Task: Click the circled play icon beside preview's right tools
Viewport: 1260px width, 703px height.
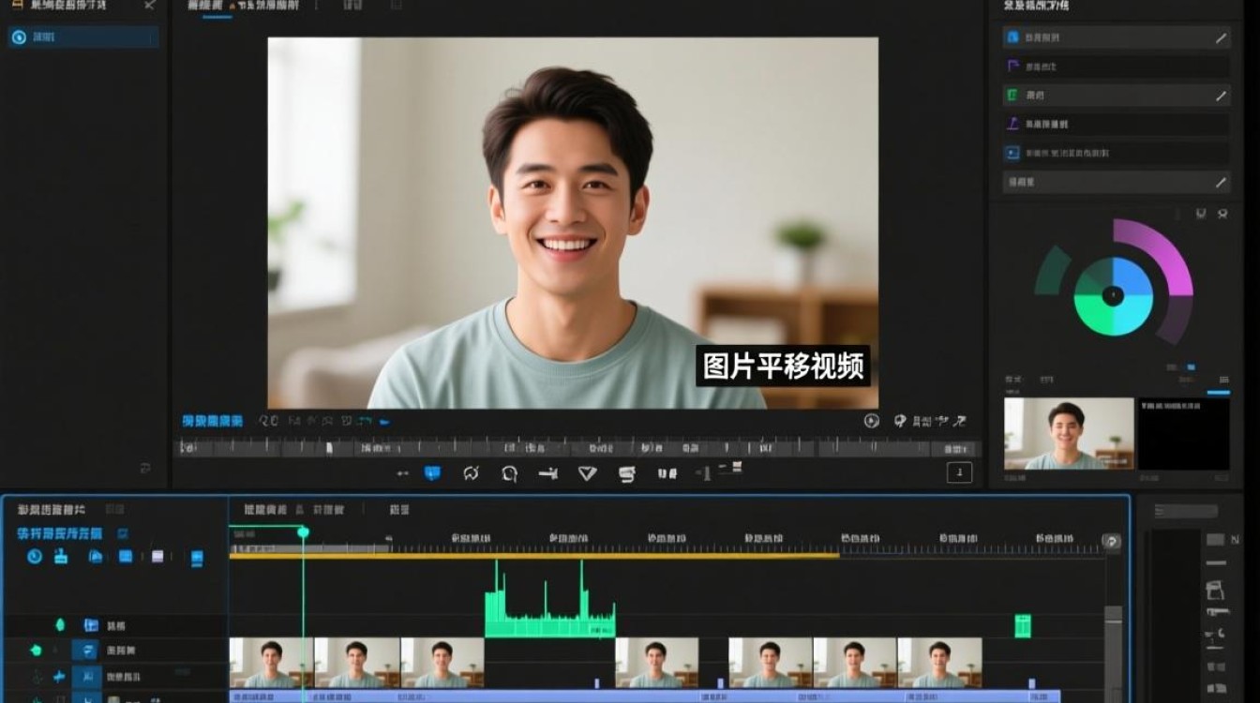Action: coord(871,422)
